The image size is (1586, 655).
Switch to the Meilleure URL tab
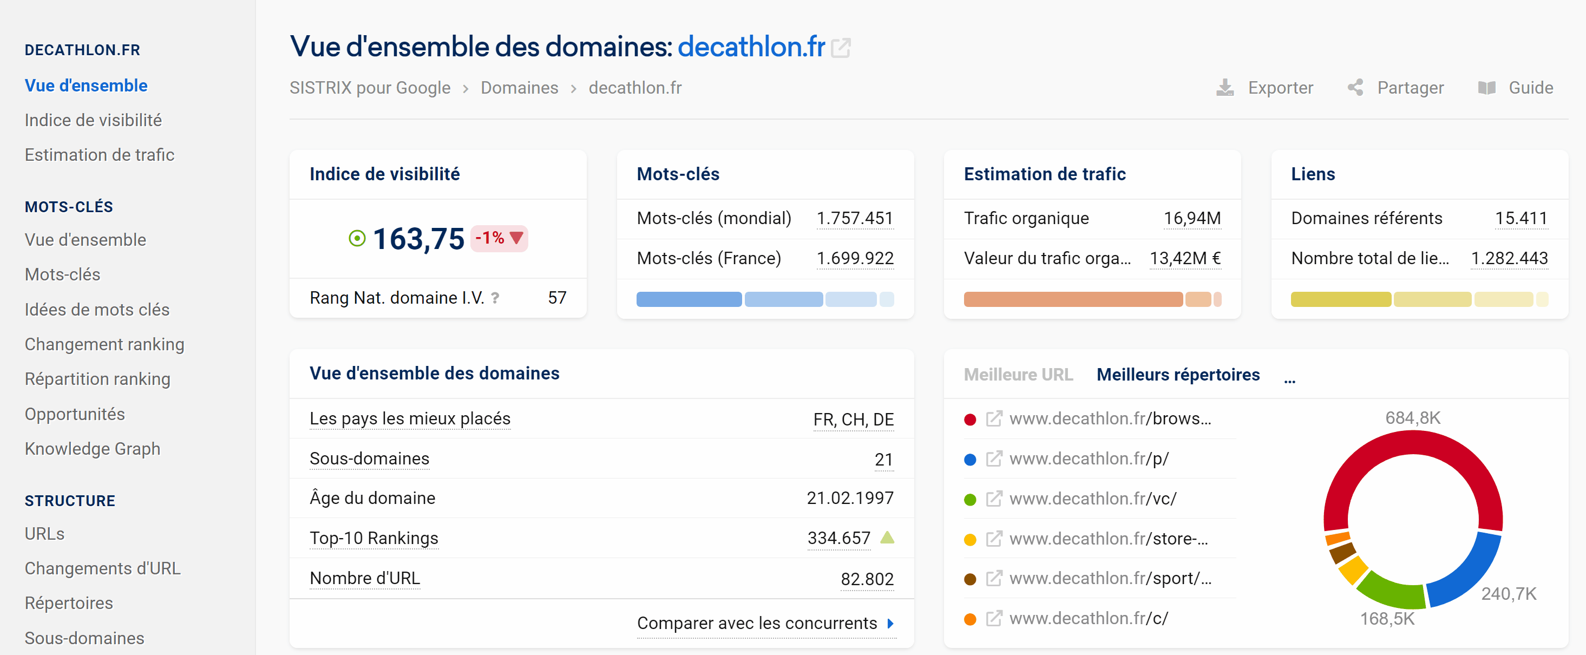[1018, 374]
